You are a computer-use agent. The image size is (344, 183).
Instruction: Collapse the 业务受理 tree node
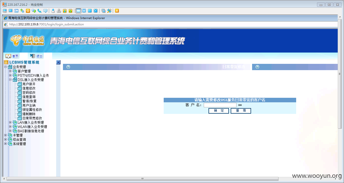coord(5,67)
